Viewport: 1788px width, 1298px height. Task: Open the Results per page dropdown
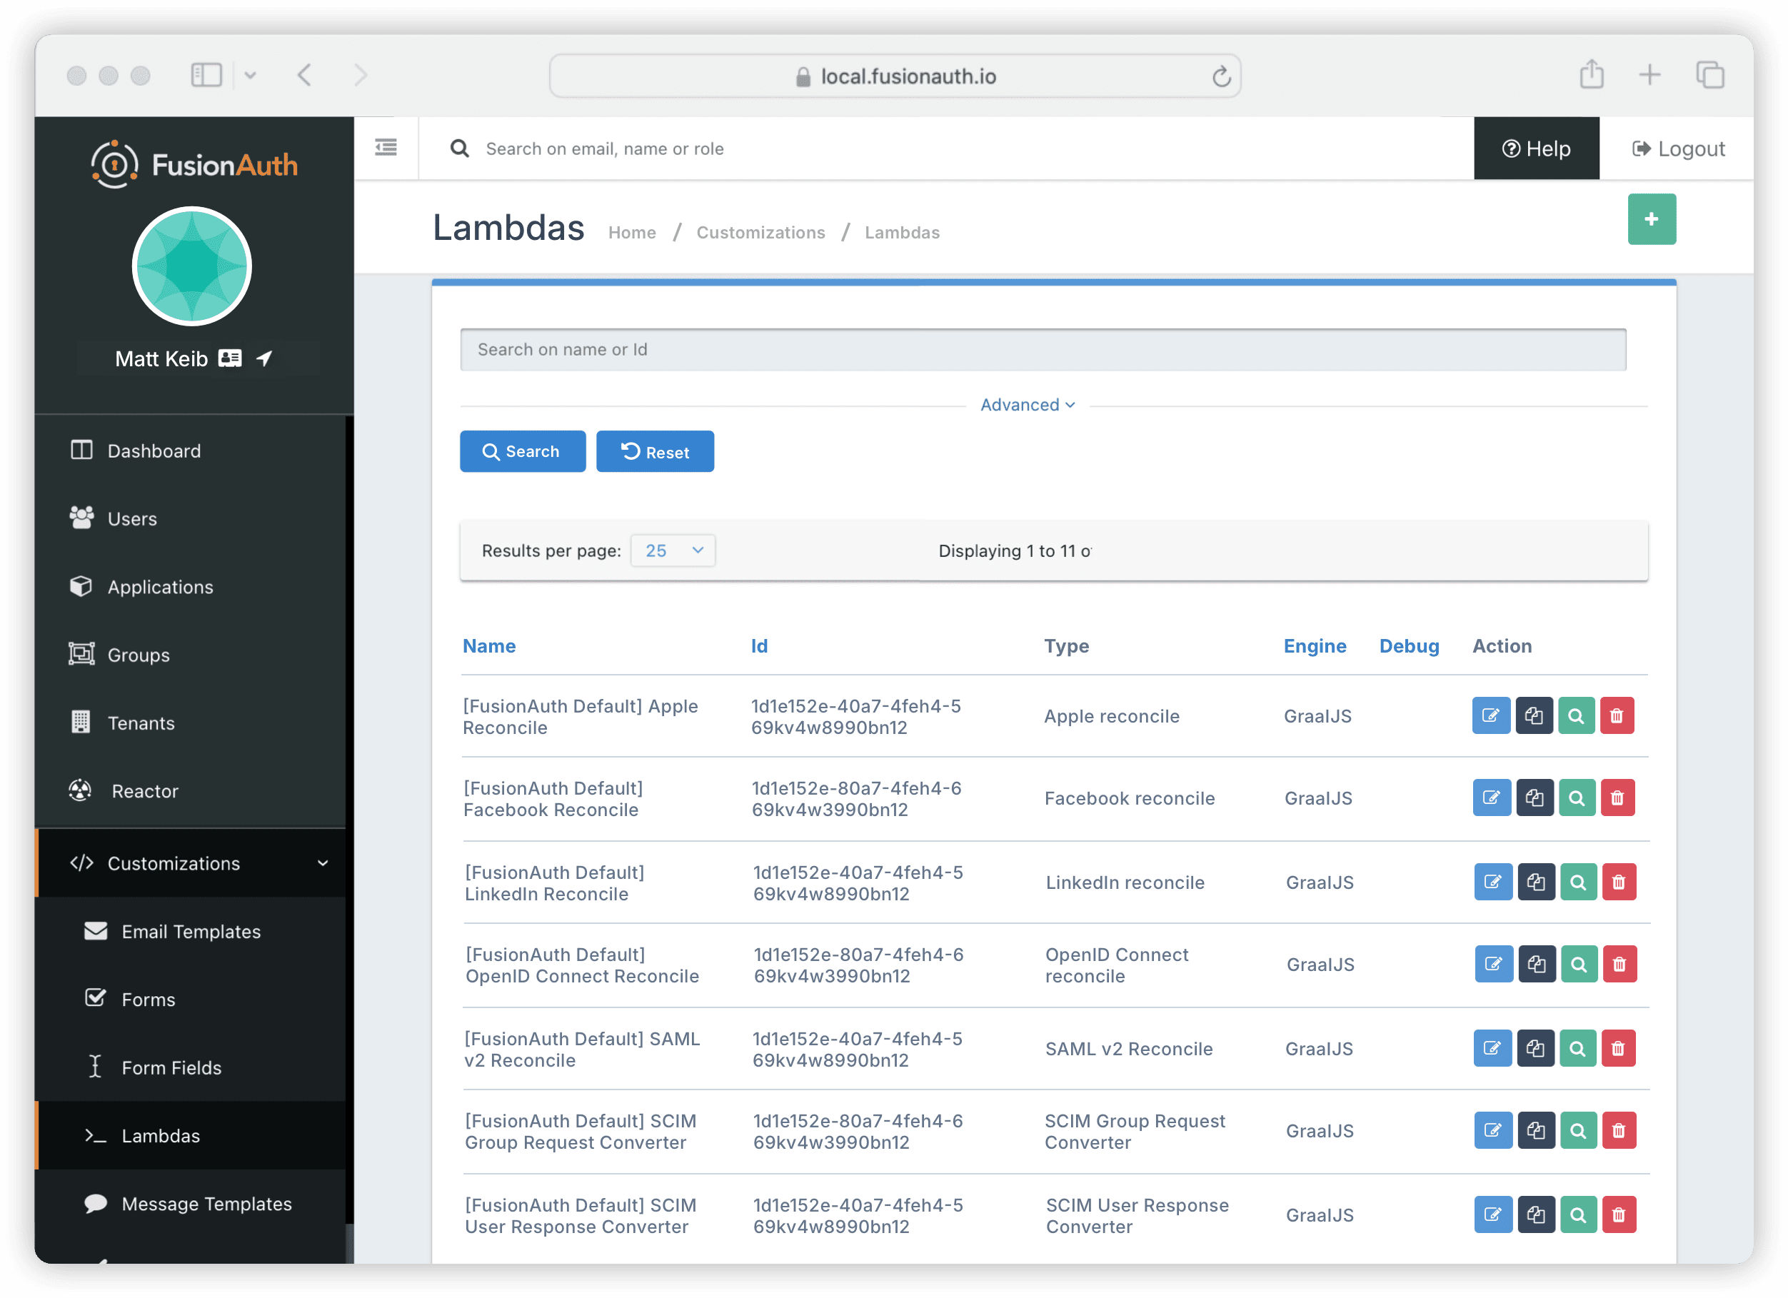tap(673, 550)
